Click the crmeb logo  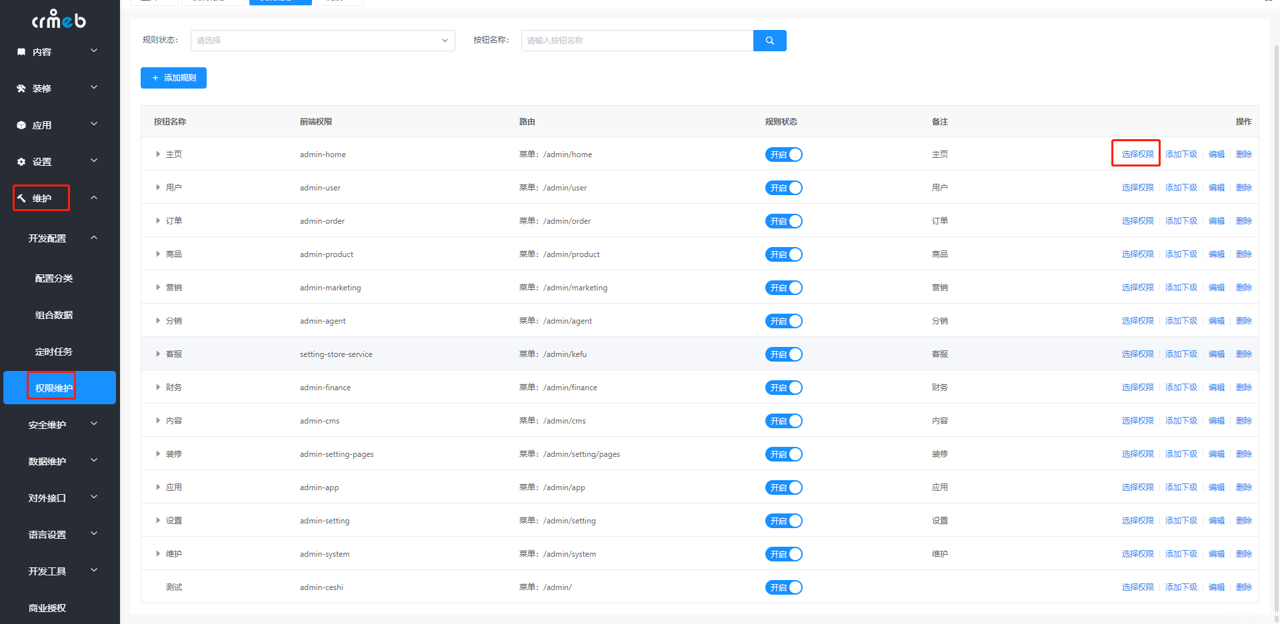click(59, 20)
